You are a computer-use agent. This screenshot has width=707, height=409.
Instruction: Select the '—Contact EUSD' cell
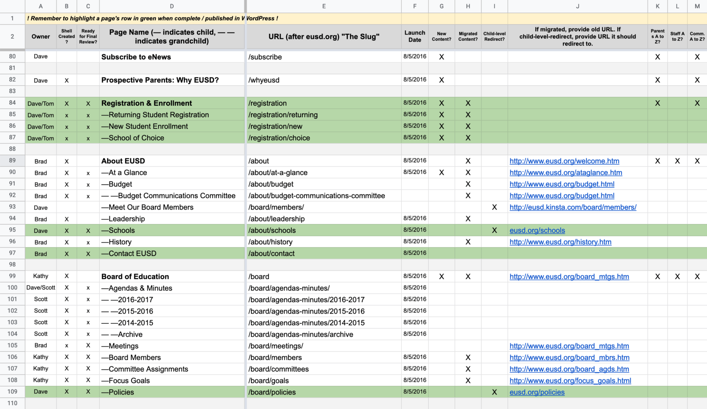[x=172, y=254]
